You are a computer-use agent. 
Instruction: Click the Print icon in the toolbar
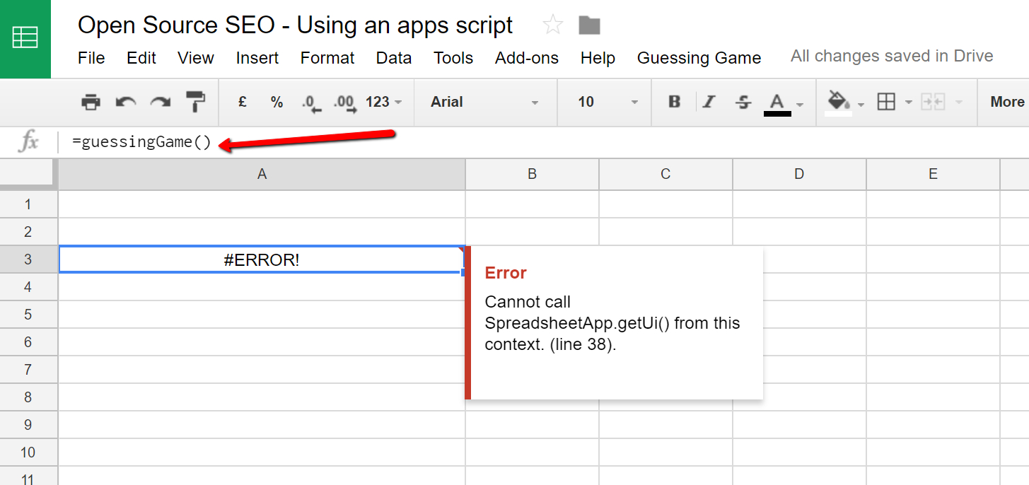coord(91,102)
